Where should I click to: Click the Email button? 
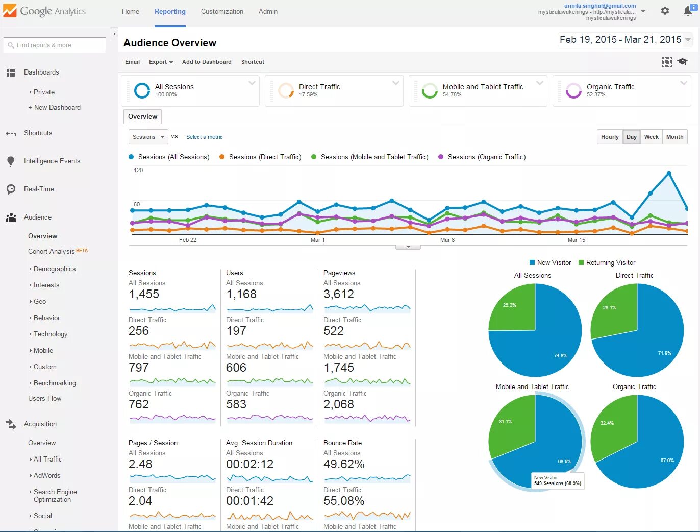(x=132, y=62)
